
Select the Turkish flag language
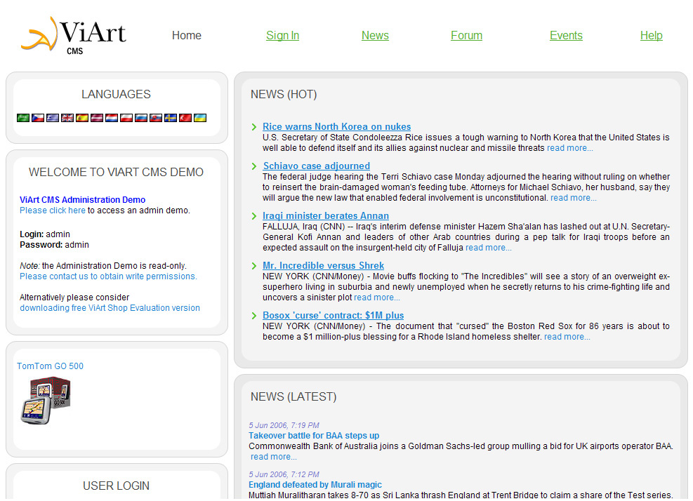[185, 118]
